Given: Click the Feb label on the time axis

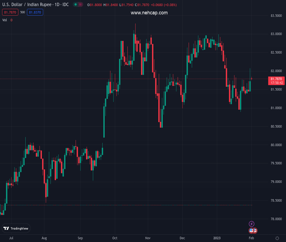Looking at the screenshot, I should (x=251, y=238).
